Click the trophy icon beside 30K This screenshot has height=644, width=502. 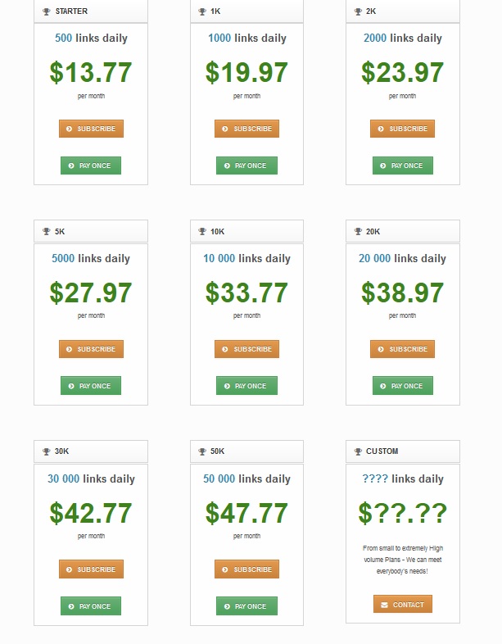point(47,451)
